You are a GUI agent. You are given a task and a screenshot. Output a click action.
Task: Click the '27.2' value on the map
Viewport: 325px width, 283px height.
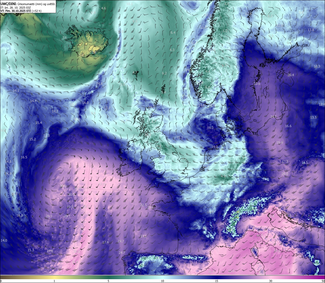[x=150, y=207]
